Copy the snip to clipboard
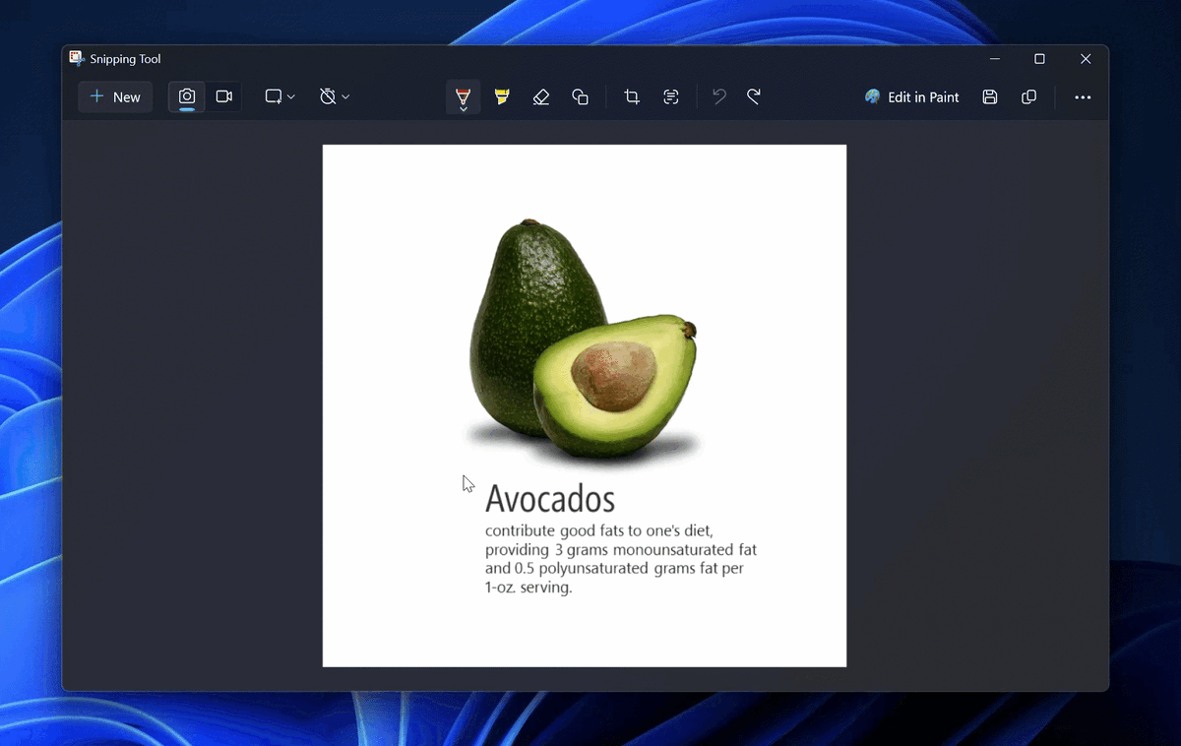This screenshot has height=746, width=1181. tap(1029, 96)
